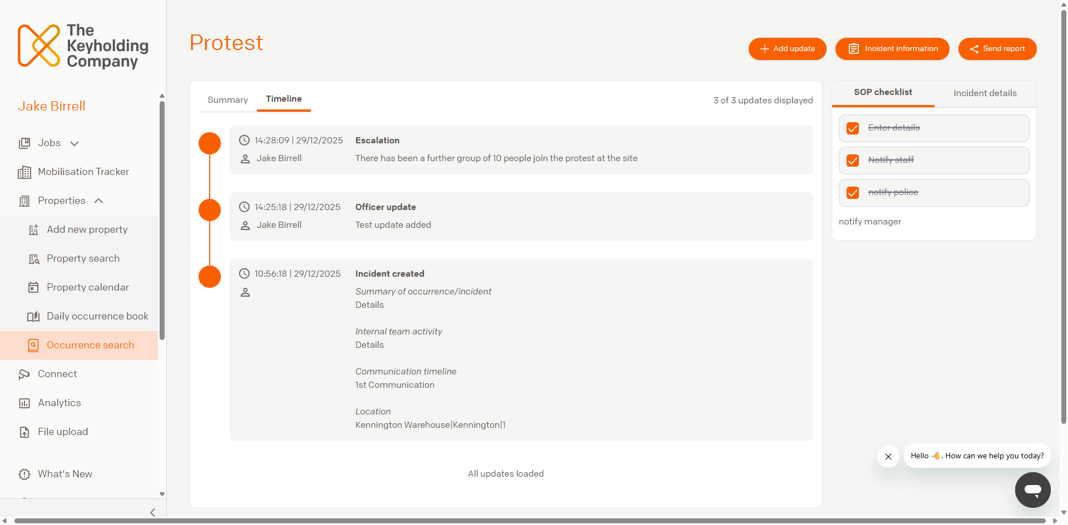
Task: Click the clock icon beside 14:28:09
Action: [244, 141]
